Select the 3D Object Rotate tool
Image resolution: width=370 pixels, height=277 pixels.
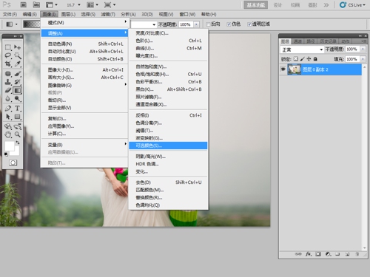8,126
